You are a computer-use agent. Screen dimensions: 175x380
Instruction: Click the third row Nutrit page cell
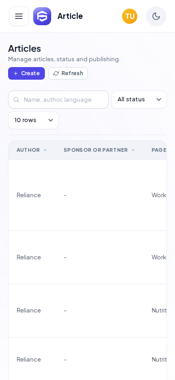point(159,311)
